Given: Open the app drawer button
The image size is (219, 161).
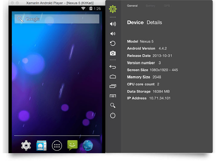Looking at the screenshot, I should click(x=57, y=146).
